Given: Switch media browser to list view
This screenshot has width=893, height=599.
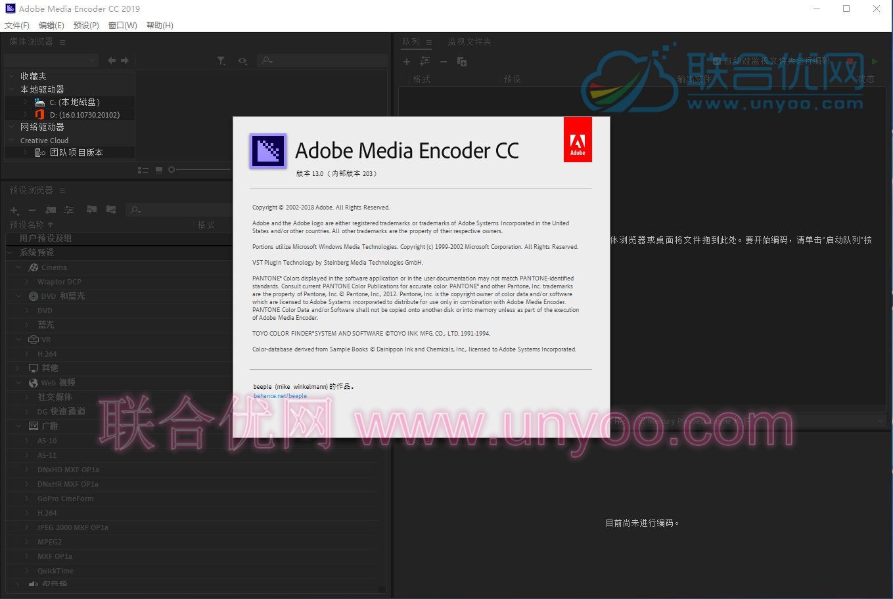Looking at the screenshot, I should click(143, 170).
